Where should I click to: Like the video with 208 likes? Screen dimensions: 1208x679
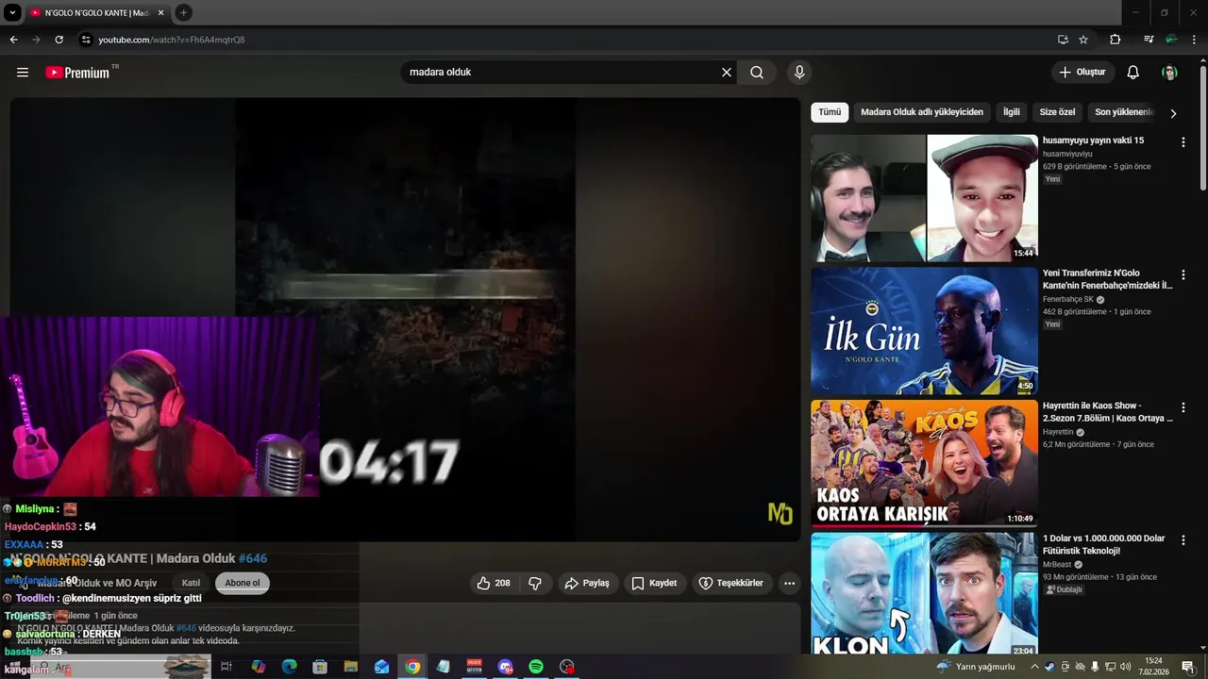495,583
